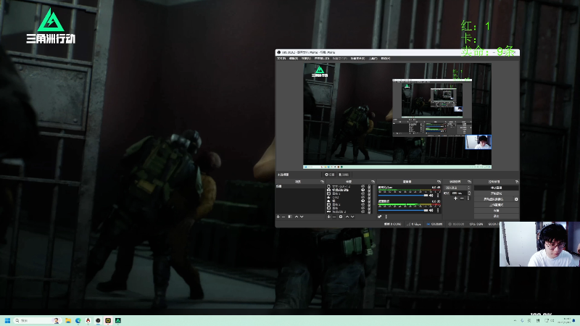Open the Tools (工具) menu in OBS
Image resolution: width=580 pixels, height=326 pixels.
tap(373, 58)
